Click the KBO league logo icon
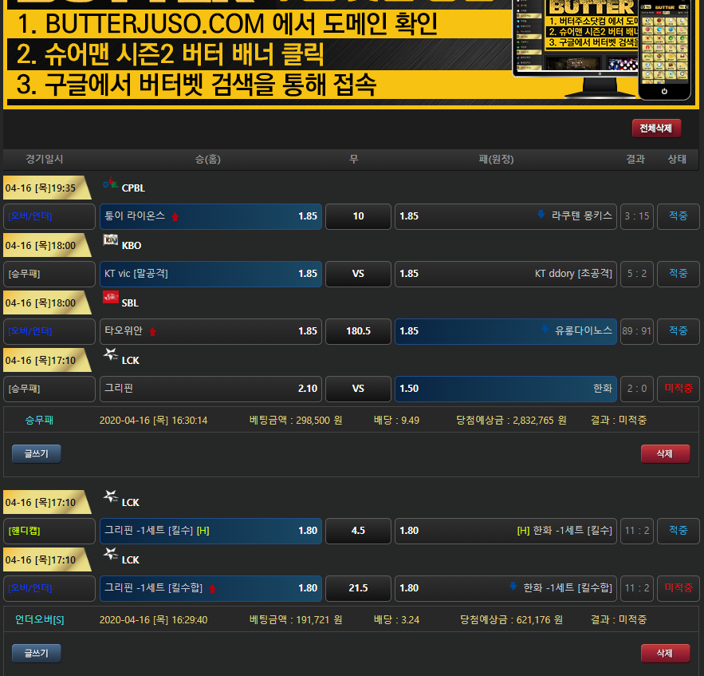The image size is (704, 676). (x=110, y=241)
